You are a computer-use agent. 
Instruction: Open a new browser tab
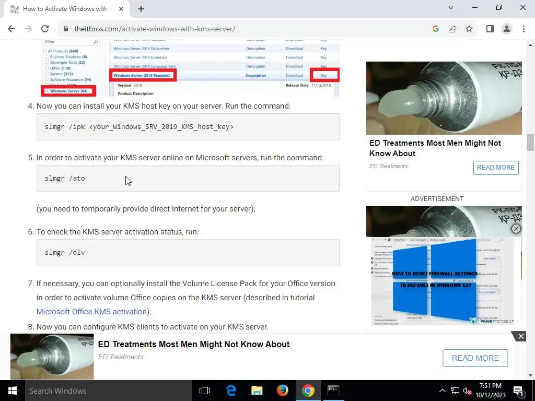[141, 9]
